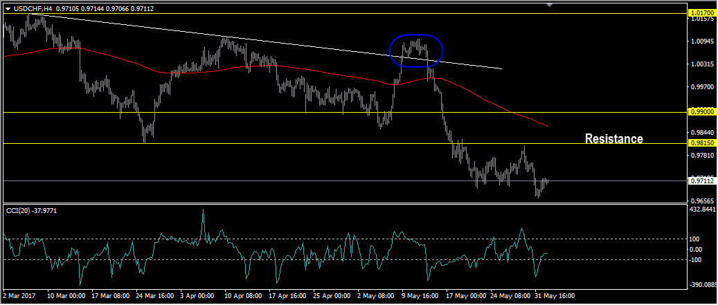Viewport: 718px width, 305px height.
Task: Click the 0.99700 price axis value
Action: point(703,87)
